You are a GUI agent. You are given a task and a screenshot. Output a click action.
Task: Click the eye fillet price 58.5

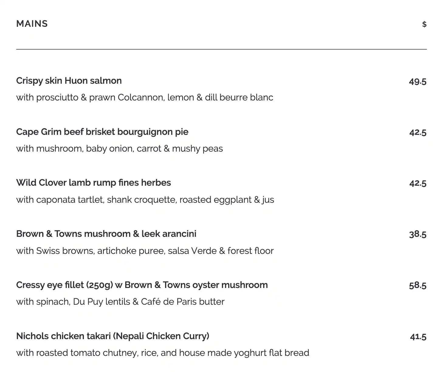(x=418, y=285)
